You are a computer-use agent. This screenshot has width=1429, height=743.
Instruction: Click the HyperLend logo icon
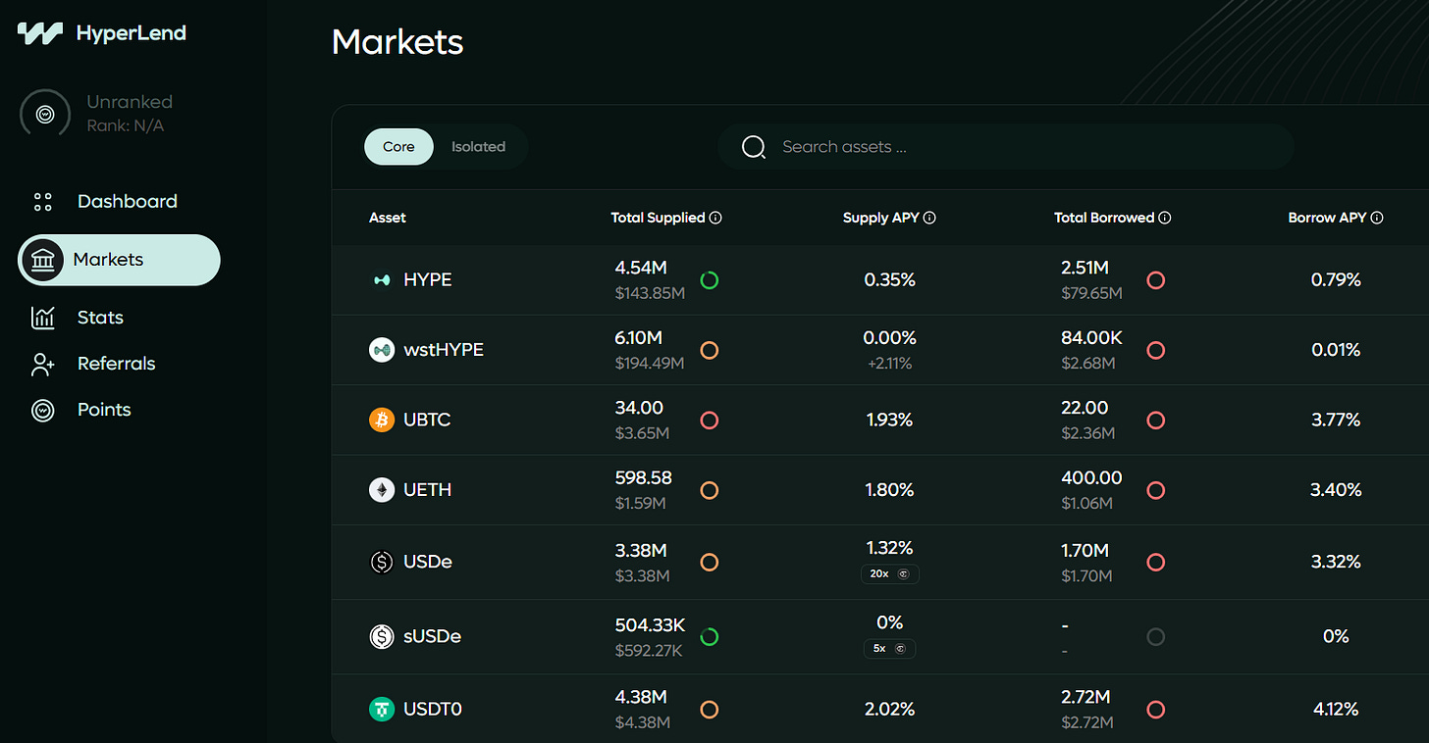[40, 33]
